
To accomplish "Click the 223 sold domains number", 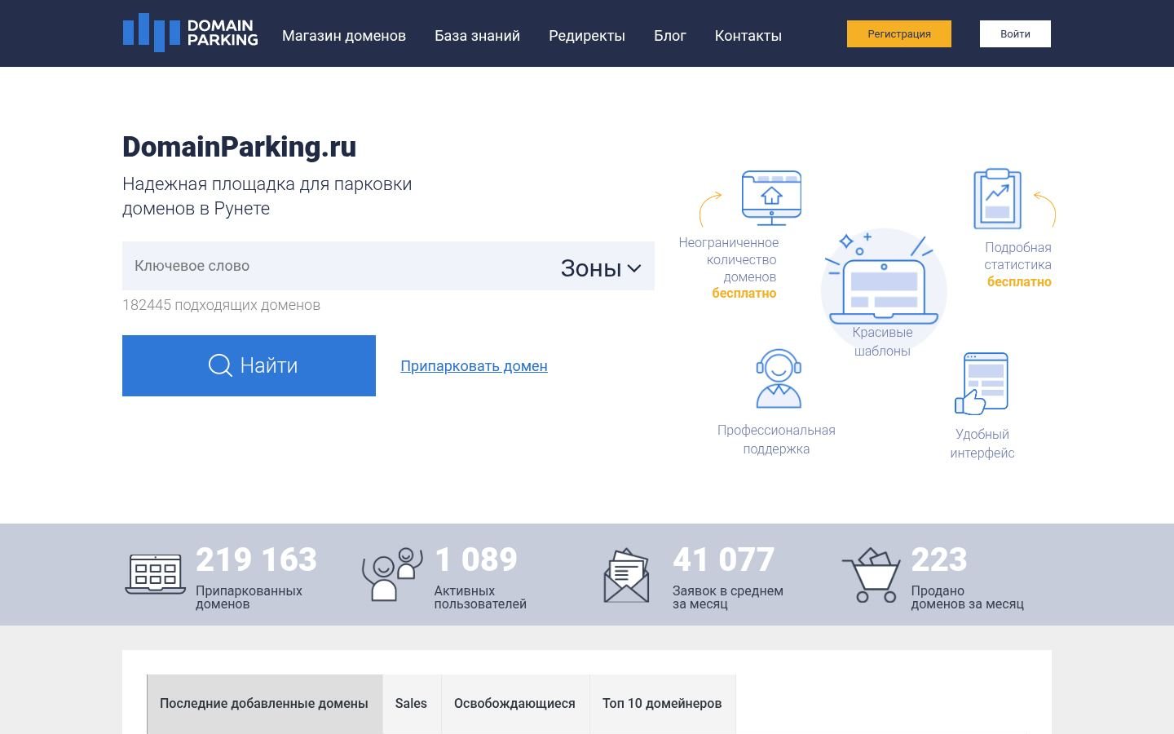I will (x=939, y=559).
